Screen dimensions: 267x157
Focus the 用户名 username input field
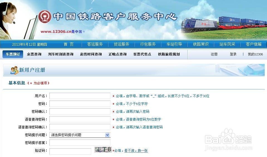click(80, 96)
